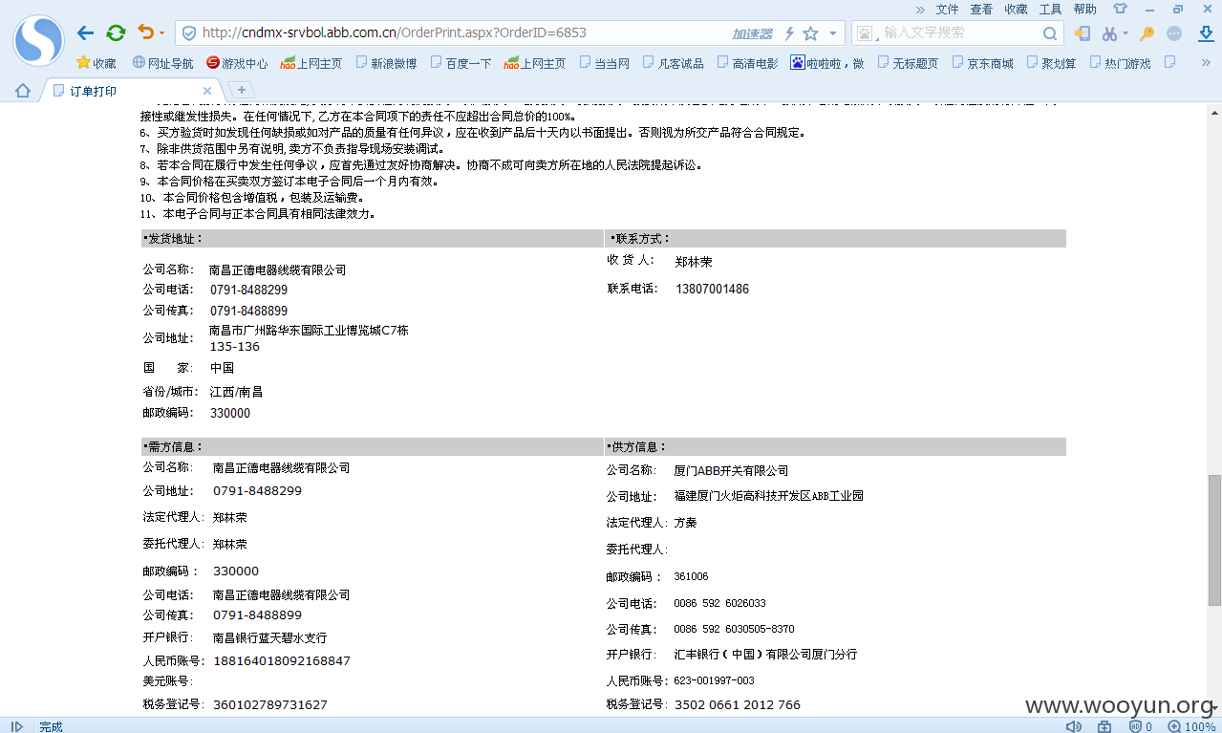This screenshot has width=1222, height=733.
Task: Click the toolbox icon in status bar
Action: (x=1104, y=726)
